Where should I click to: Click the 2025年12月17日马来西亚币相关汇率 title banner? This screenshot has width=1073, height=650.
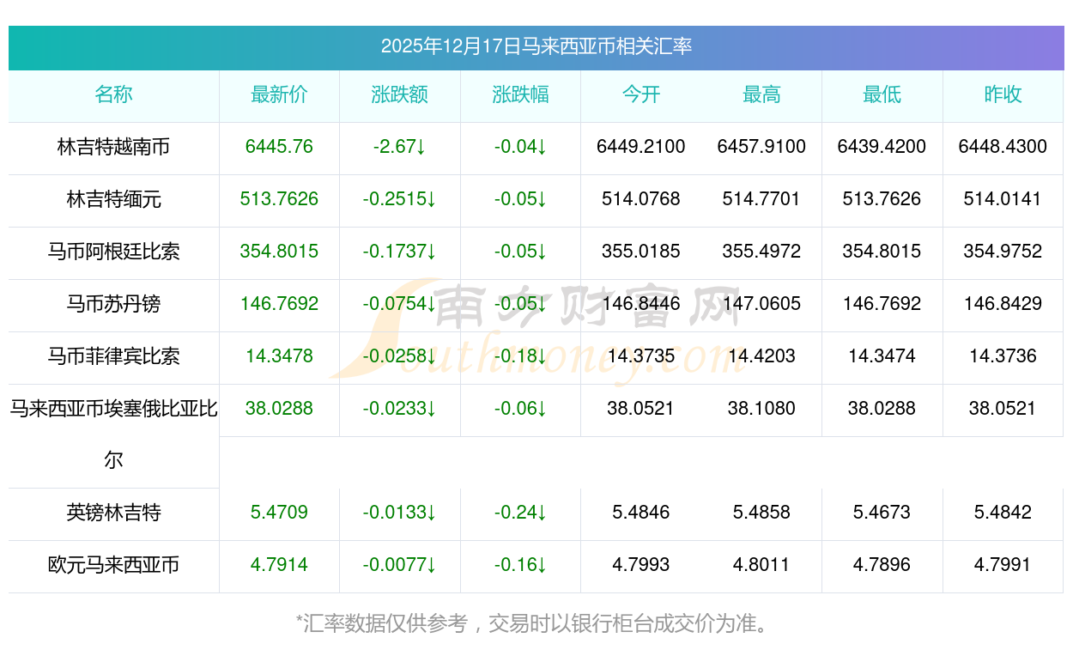[x=536, y=46]
